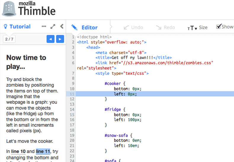Click the Mozilla Thimble logo icon
The height and width of the screenshot is (162, 234).
click(9, 9)
